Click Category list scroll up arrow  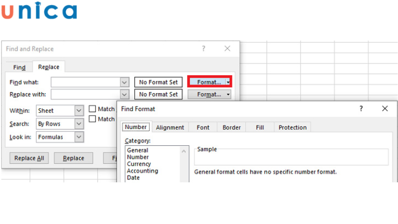point(184,151)
